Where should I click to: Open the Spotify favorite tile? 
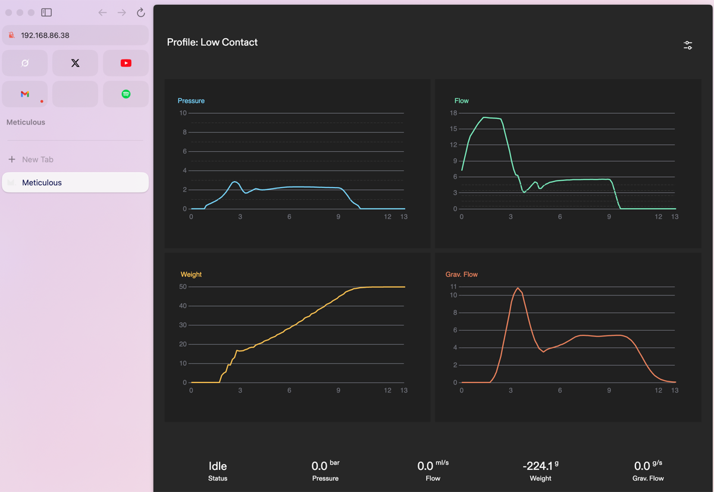(x=126, y=94)
